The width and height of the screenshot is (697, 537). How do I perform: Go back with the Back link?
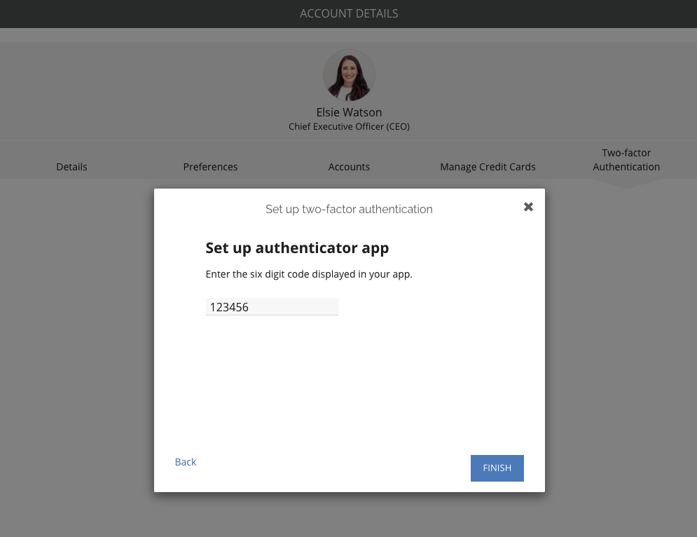[x=186, y=462]
